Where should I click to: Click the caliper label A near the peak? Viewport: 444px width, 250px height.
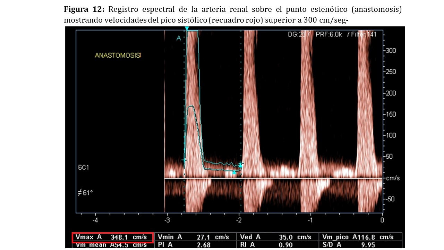pyautogui.click(x=179, y=38)
